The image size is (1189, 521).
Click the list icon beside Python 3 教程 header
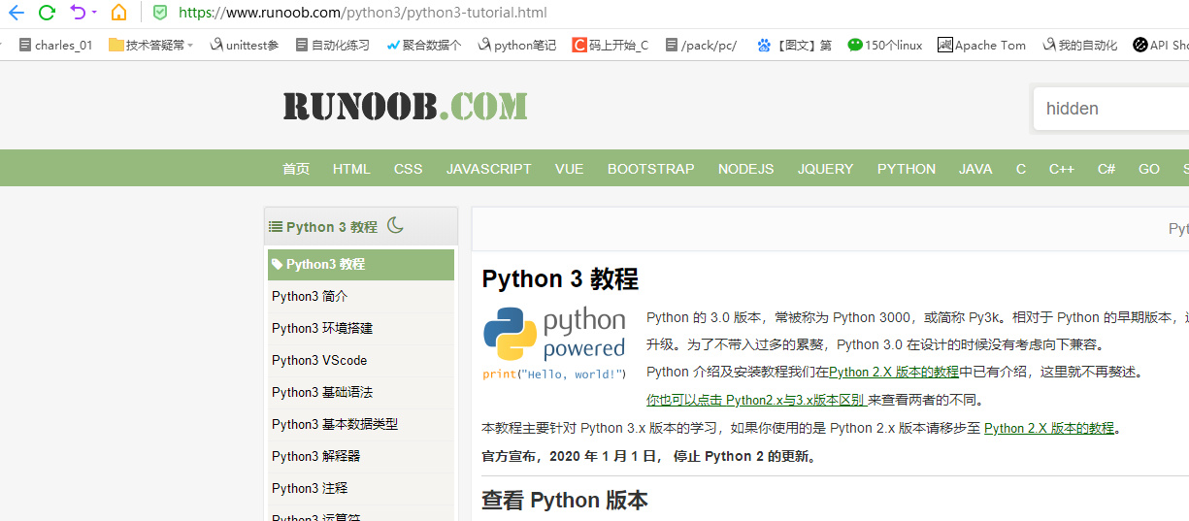[x=276, y=226]
